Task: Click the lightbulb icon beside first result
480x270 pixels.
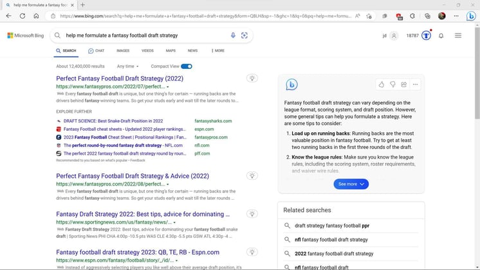Action: [x=252, y=78]
